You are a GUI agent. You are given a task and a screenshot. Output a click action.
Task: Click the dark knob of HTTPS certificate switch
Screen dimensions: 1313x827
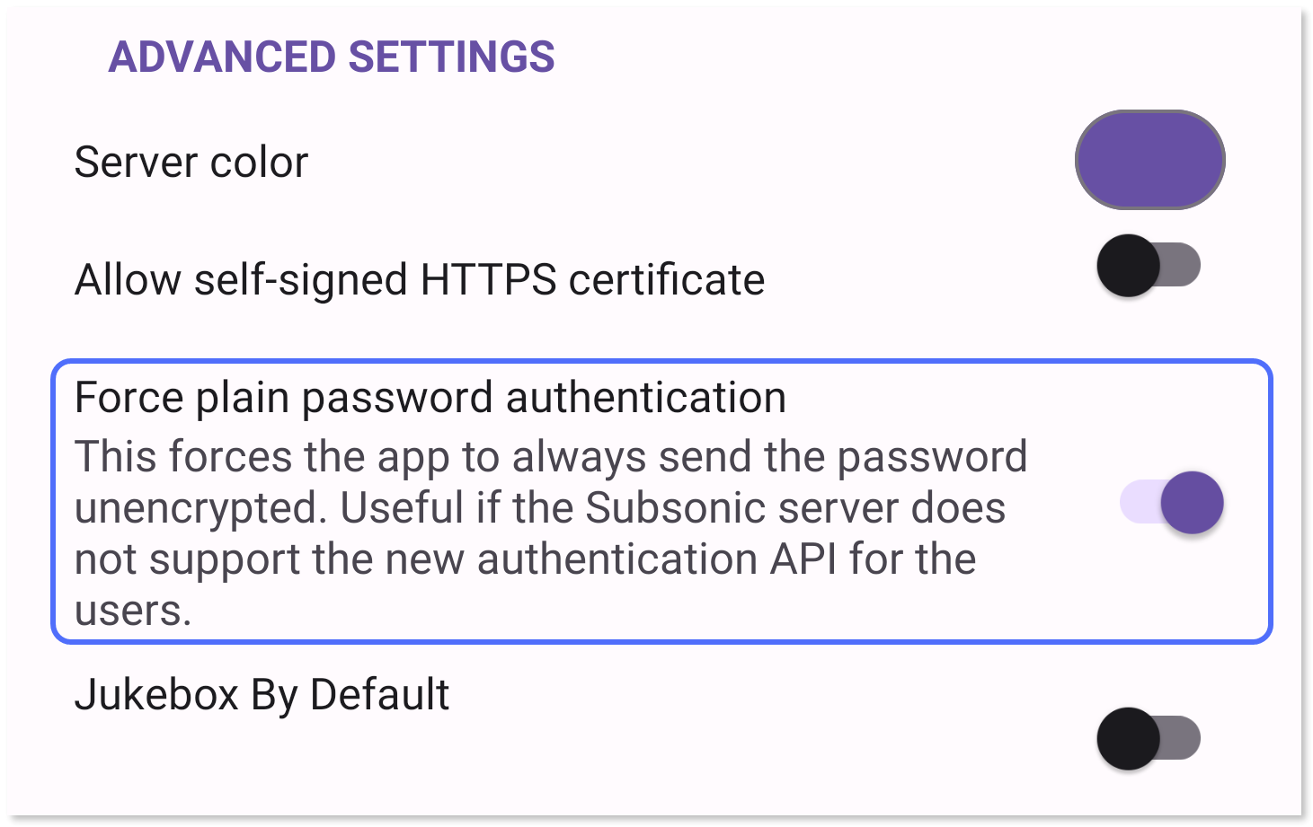(x=1126, y=265)
